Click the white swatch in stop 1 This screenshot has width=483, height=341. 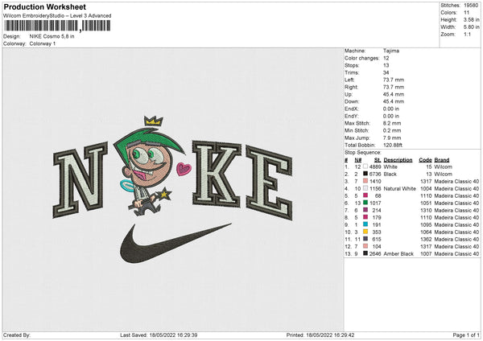click(365, 166)
